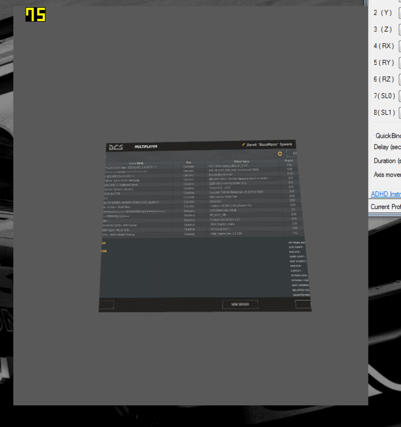The width and height of the screenshot is (401, 427).
Task: Click the EASY FLIGHT setting label
Action: click(x=296, y=247)
